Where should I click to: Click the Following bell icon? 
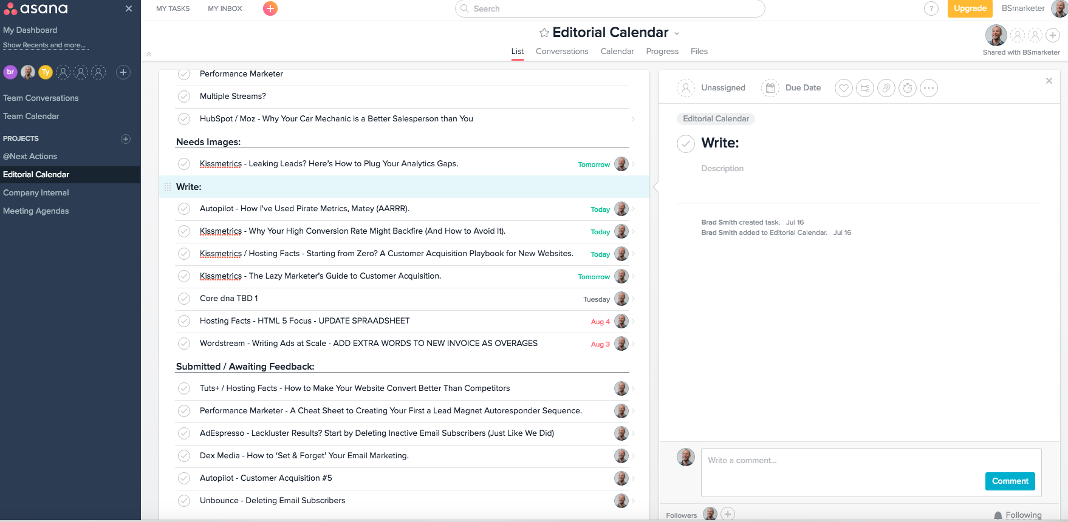click(998, 515)
